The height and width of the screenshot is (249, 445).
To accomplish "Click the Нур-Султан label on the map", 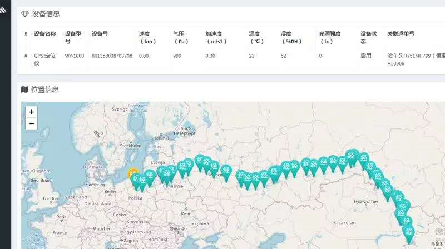I will pyautogui.click(x=366, y=201).
